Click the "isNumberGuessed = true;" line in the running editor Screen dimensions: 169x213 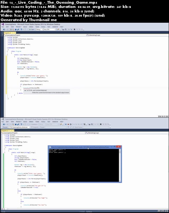click(x=29, y=187)
